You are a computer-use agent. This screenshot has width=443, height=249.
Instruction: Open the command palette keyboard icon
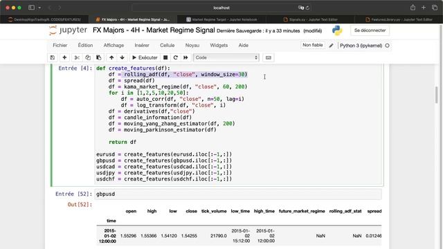point(269,57)
